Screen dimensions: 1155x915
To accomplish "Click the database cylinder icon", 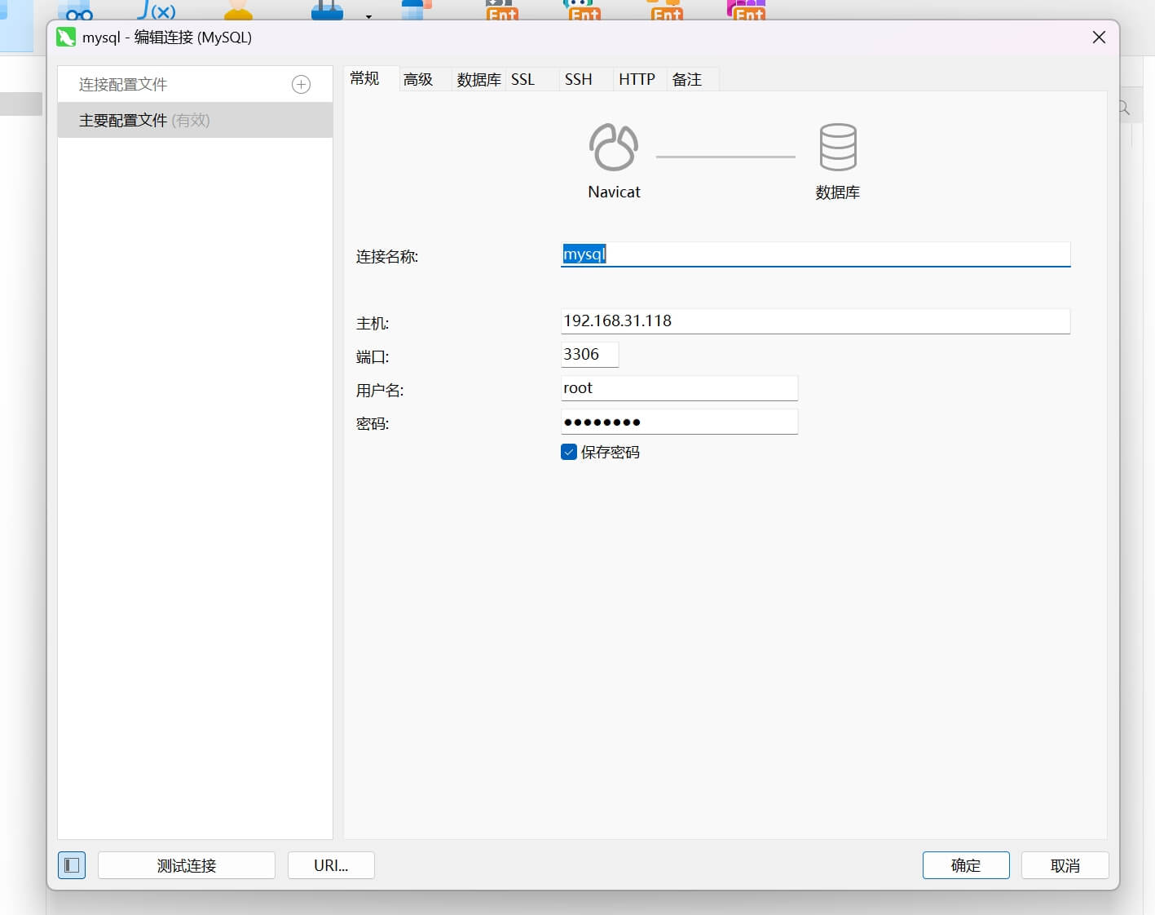I will tap(838, 147).
